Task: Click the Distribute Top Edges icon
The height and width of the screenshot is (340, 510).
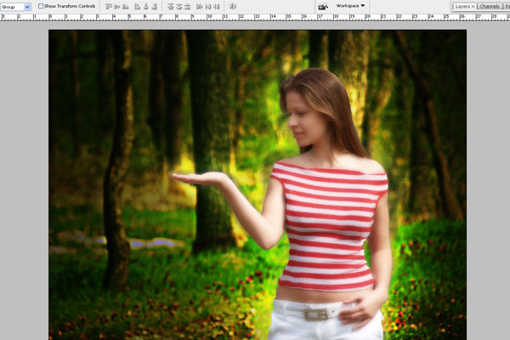Action: coord(169,6)
